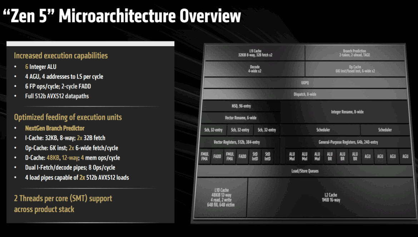Select "Optimized feeding of execution units" heading
418x237 pixels.
click(68, 117)
